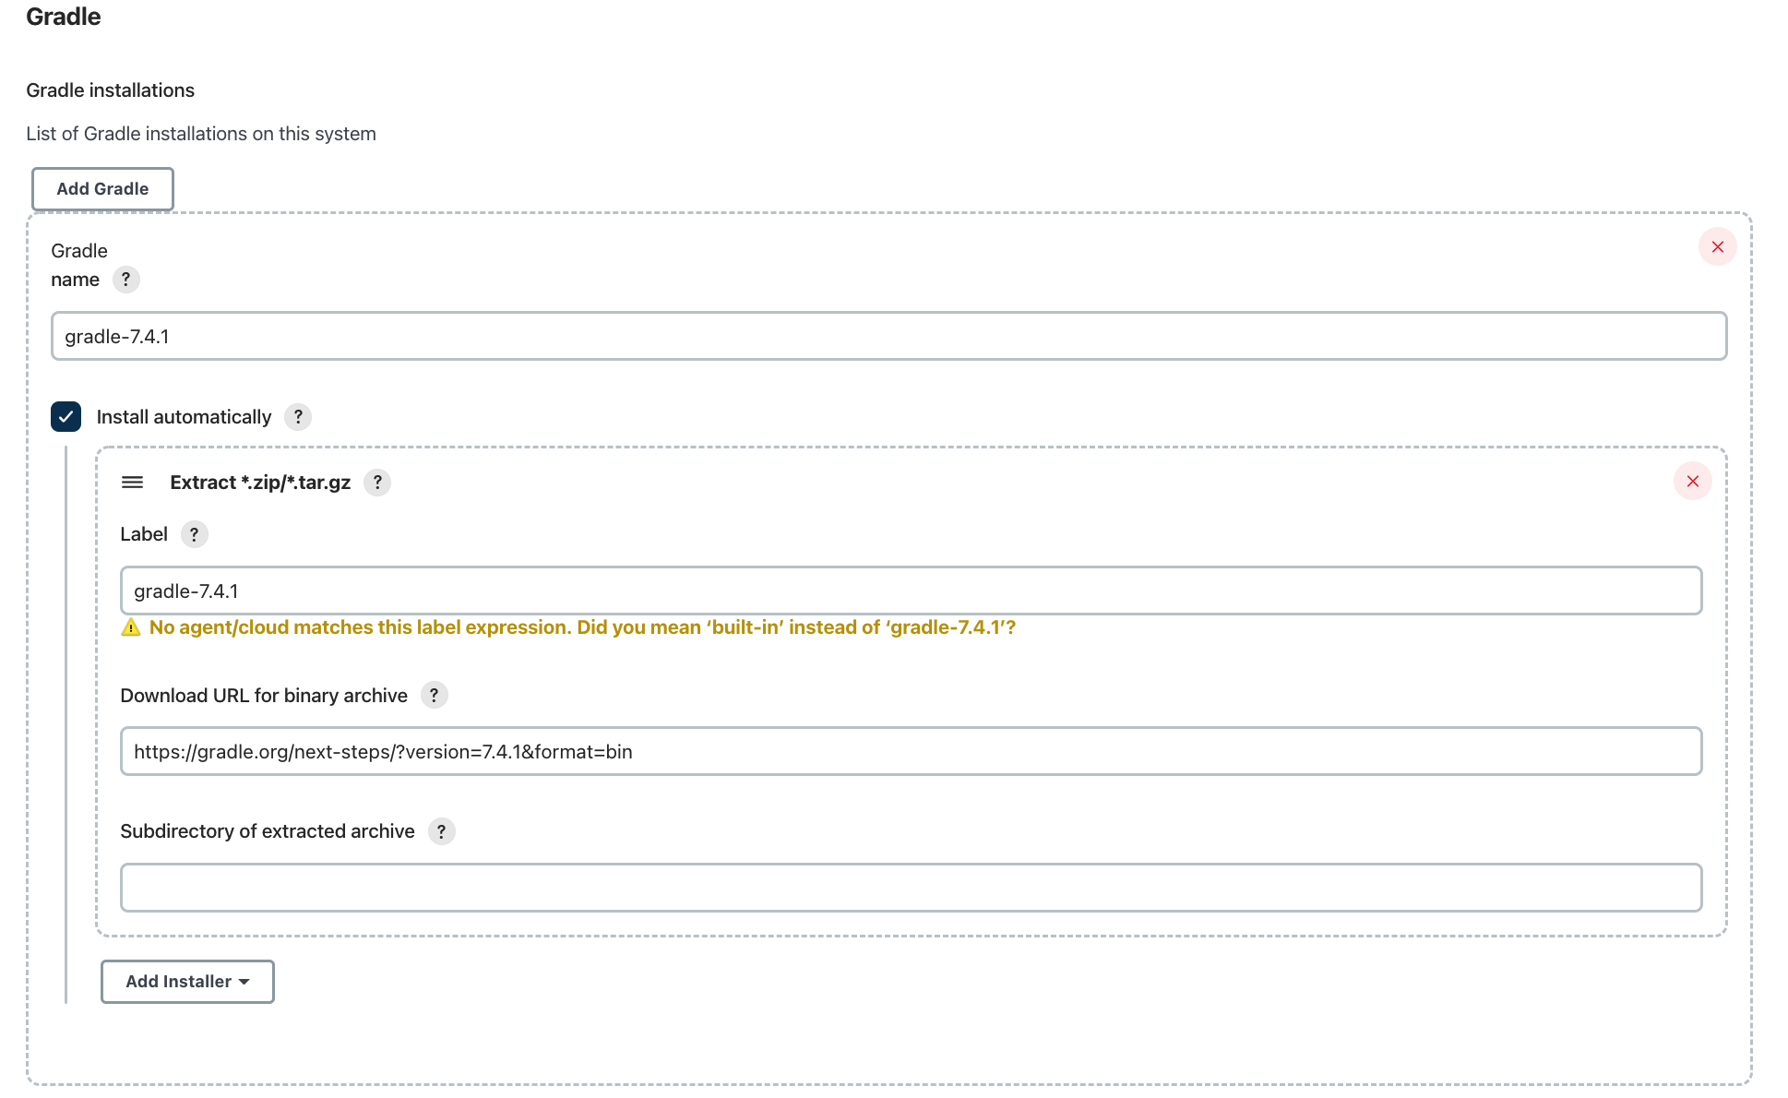This screenshot has height=1098, width=1788.
Task: Focus the Gradle name input field
Action: 888,336
